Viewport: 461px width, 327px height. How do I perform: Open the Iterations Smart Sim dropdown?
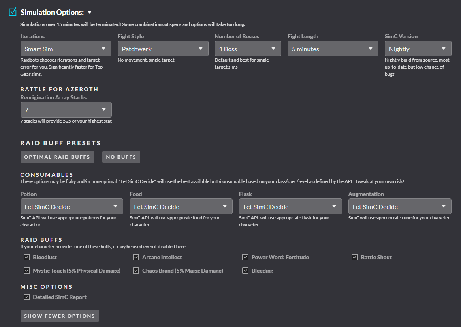pyautogui.click(x=66, y=49)
